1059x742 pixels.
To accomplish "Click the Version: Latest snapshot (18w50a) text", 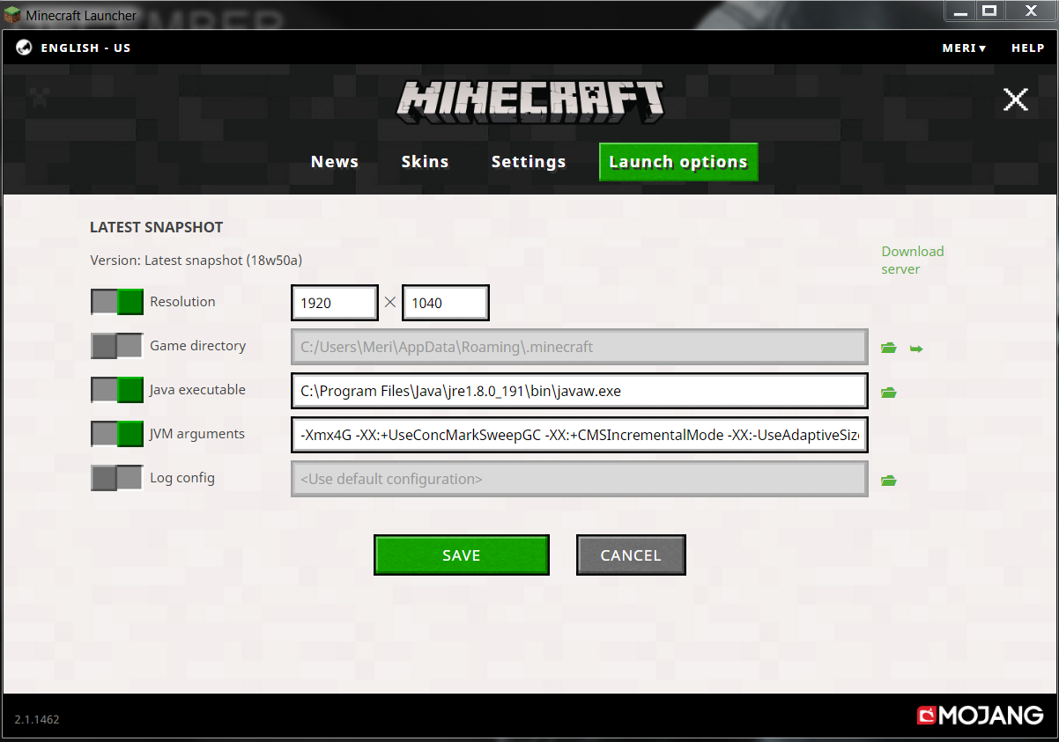I will coord(196,261).
